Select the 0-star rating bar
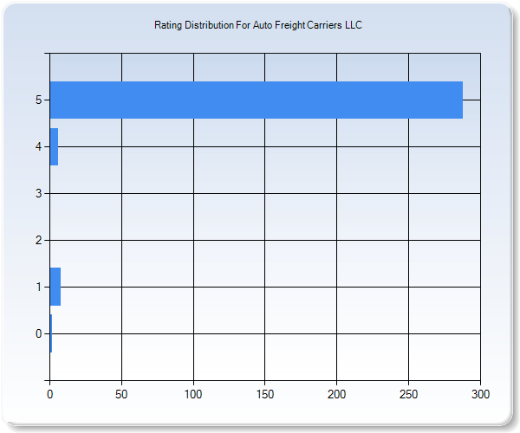This screenshot has width=520, height=433. (x=51, y=333)
